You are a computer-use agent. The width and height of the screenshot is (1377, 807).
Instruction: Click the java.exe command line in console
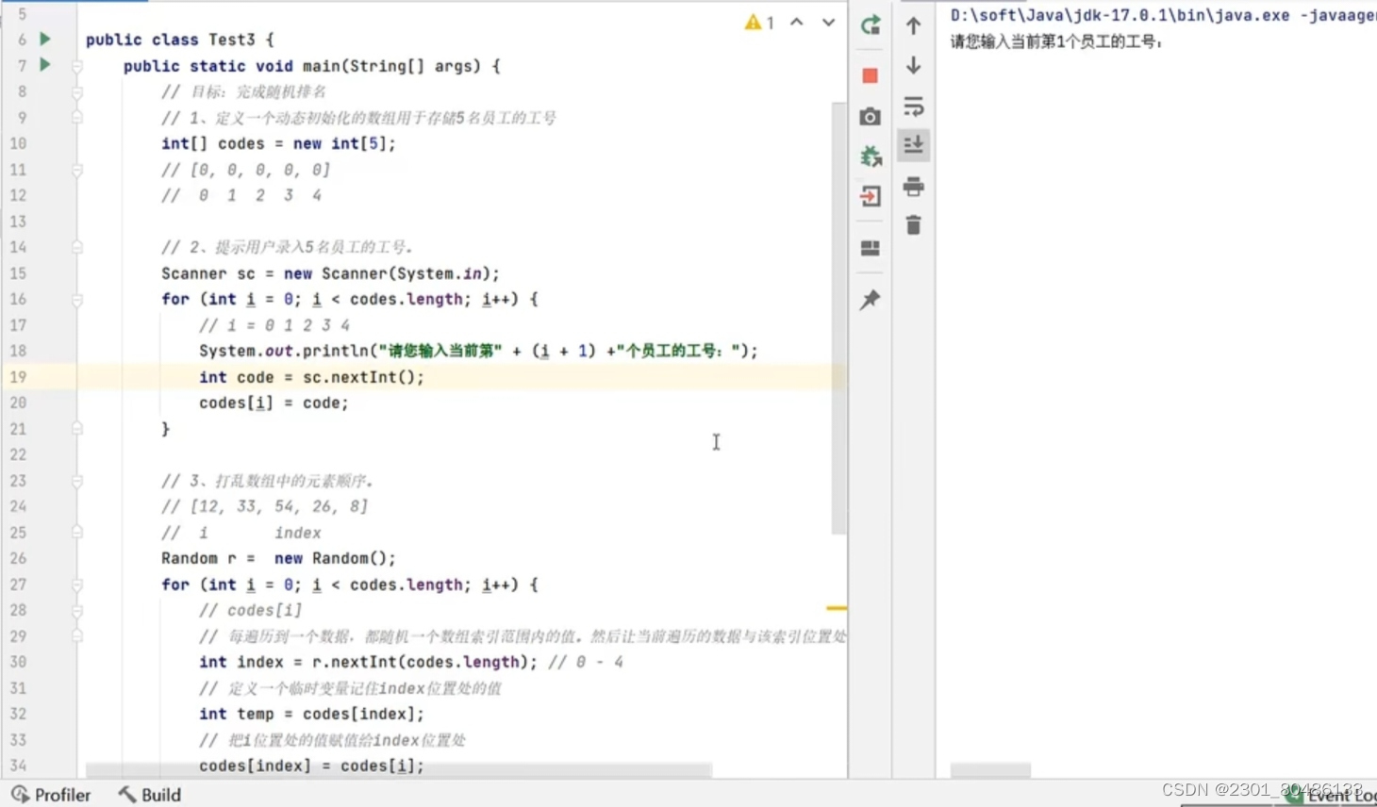click(x=1163, y=15)
